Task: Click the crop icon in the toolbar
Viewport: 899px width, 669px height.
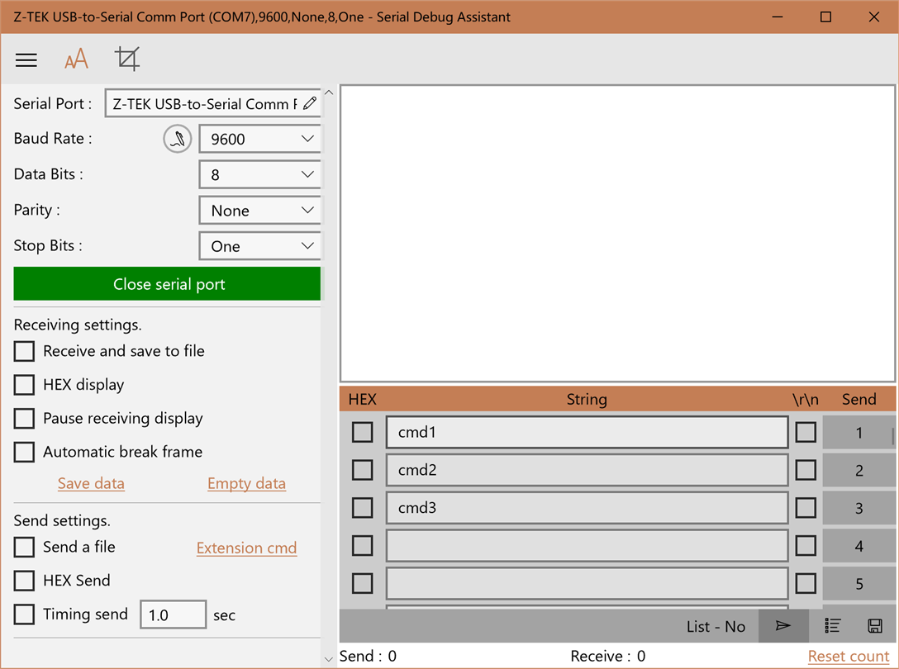Action: (x=126, y=59)
